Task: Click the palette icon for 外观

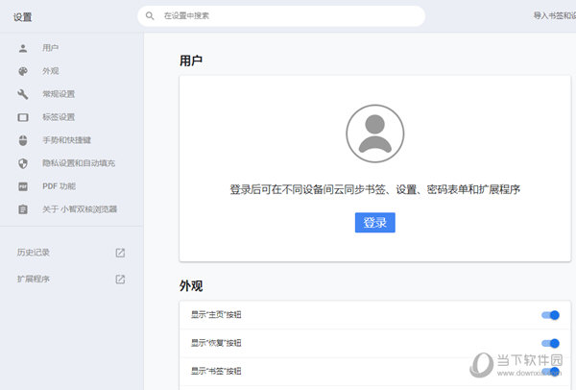Action: point(23,70)
